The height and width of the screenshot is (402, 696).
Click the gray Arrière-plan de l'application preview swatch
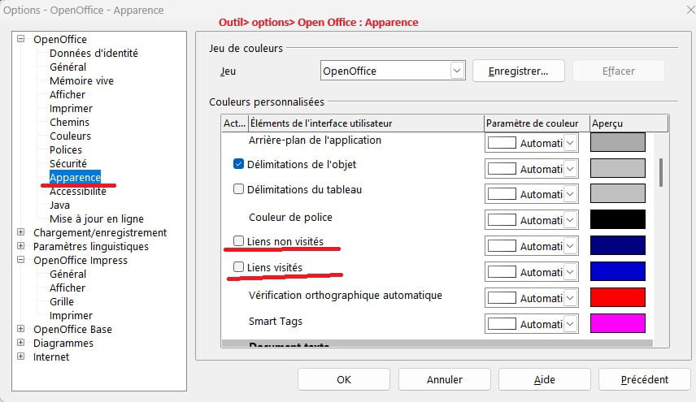point(617,142)
